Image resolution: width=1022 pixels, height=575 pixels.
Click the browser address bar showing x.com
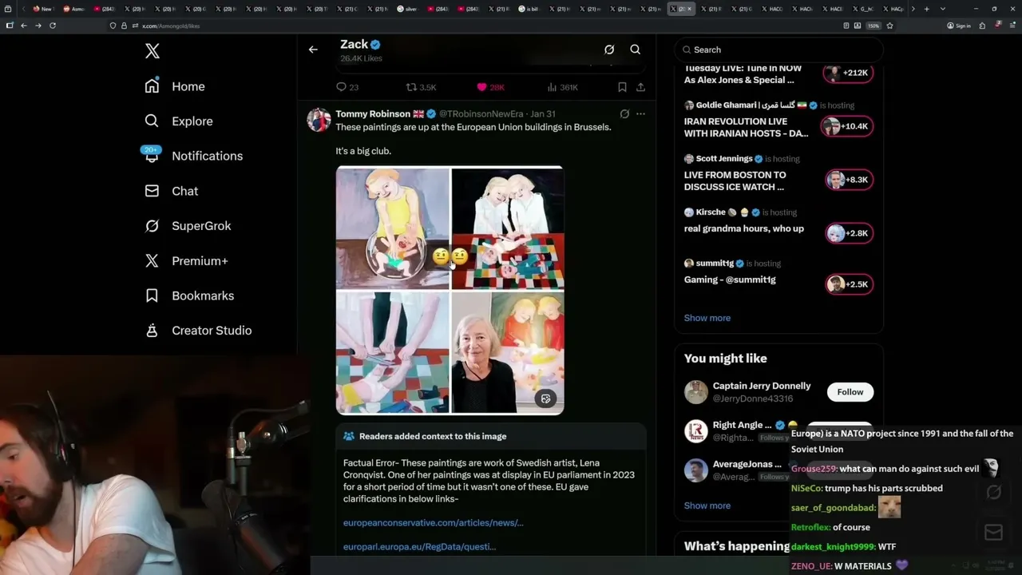[471, 26]
